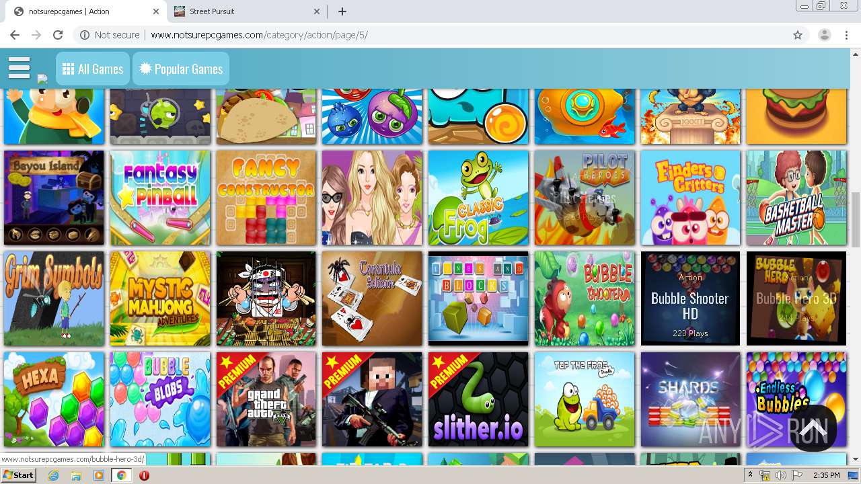
Task: Launch Internet Explorer from the taskbar
Action: click(54, 475)
